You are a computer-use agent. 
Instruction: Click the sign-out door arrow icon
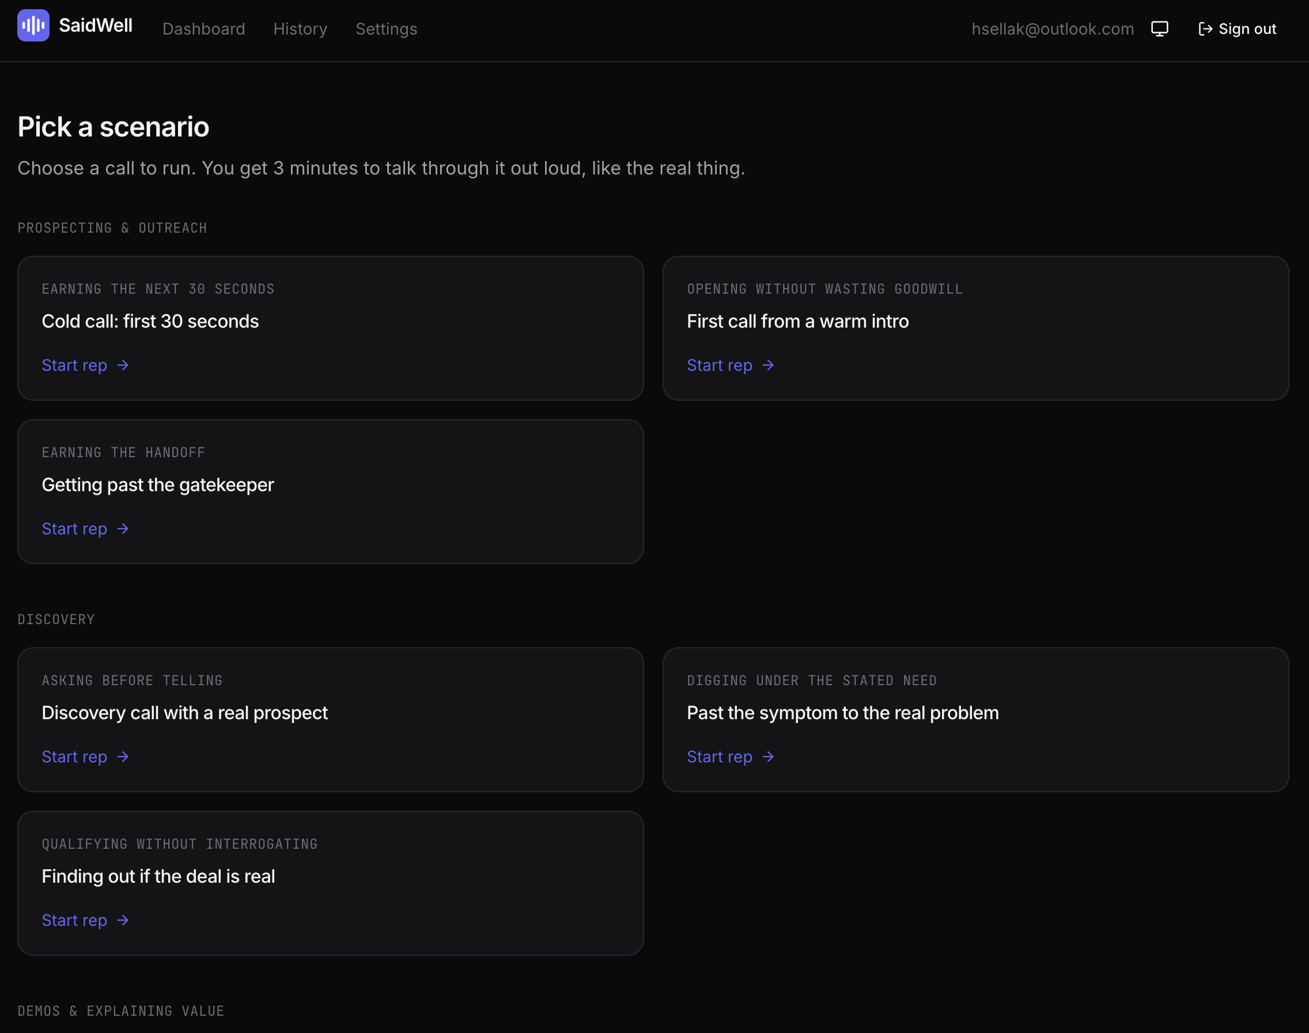click(1205, 29)
